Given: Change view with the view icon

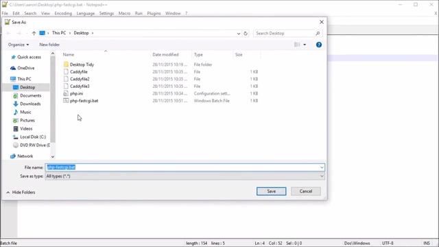Looking at the screenshot, I should pyautogui.click(x=297, y=45).
